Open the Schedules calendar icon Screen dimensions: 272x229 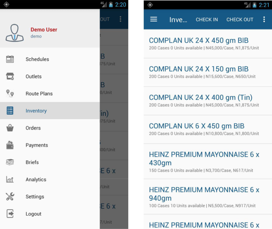point(10,59)
